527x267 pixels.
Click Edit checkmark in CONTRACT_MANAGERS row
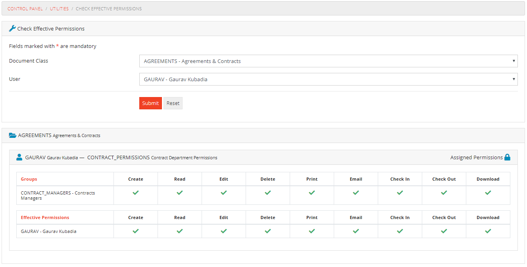point(224,193)
